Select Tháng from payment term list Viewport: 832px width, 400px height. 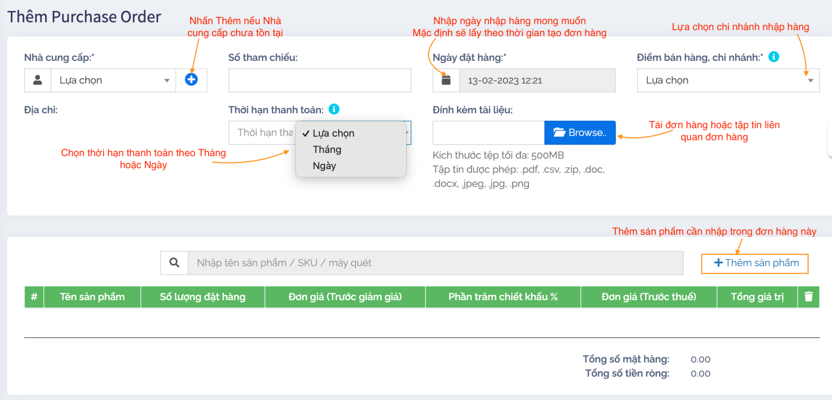(x=327, y=150)
